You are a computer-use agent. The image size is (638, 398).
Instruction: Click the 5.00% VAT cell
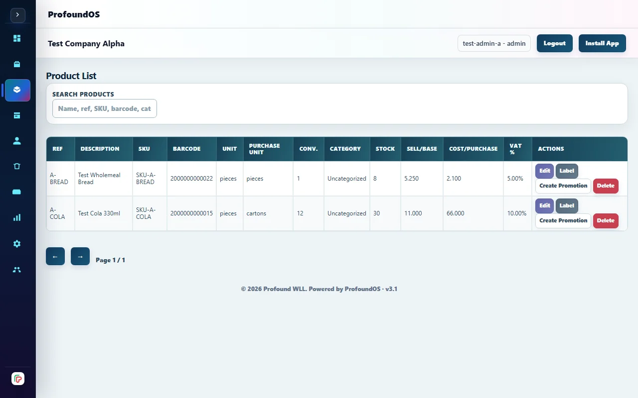click(517, 179)
